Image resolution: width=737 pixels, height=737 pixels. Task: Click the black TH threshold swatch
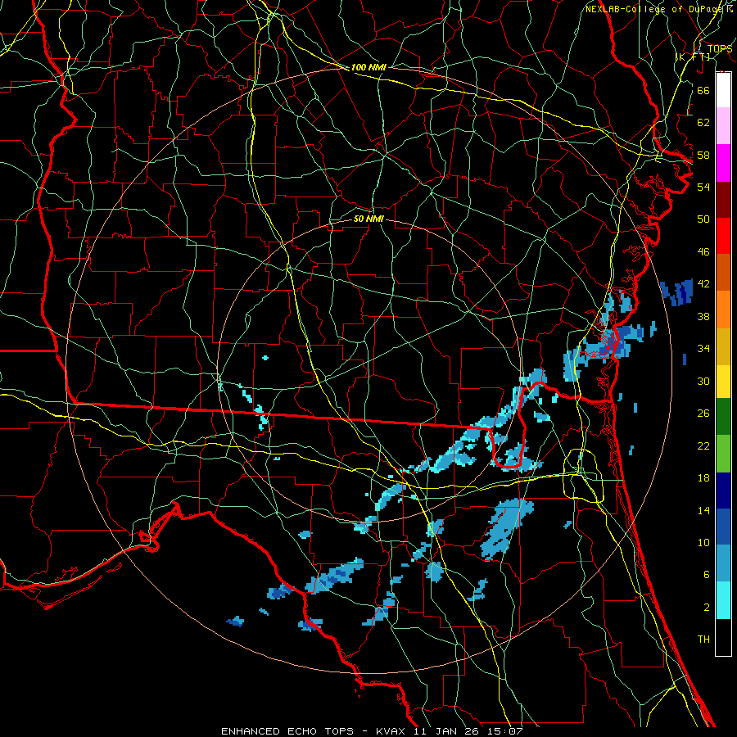coord(723,637)
